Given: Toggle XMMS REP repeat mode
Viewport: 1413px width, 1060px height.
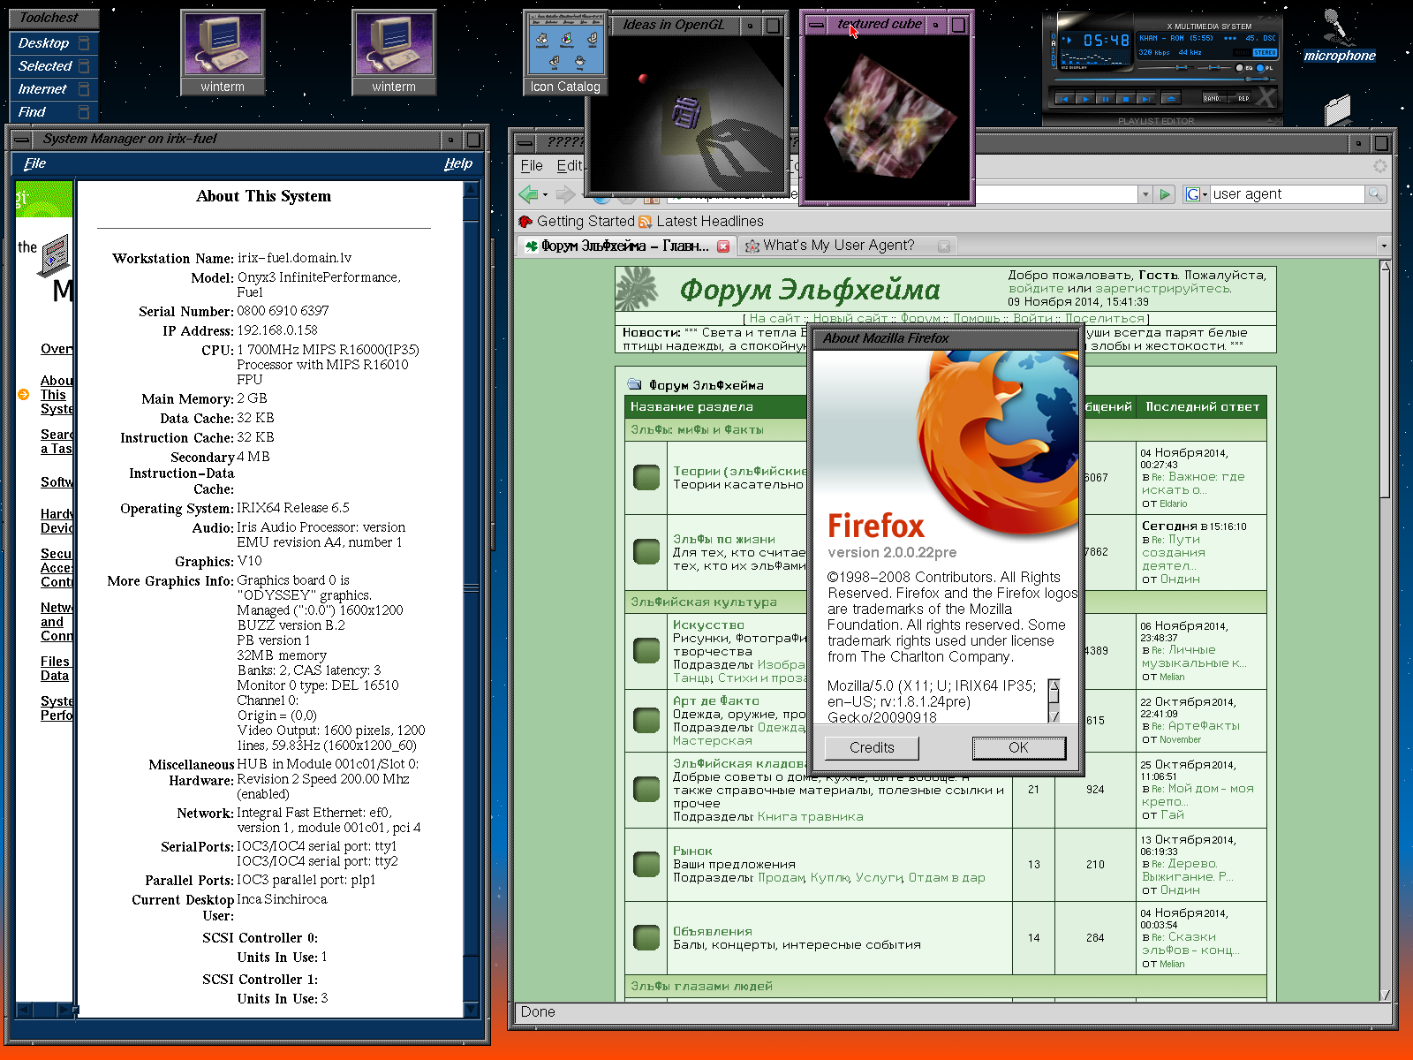Looking at the screenshot, I should [x=1239, y=97].
